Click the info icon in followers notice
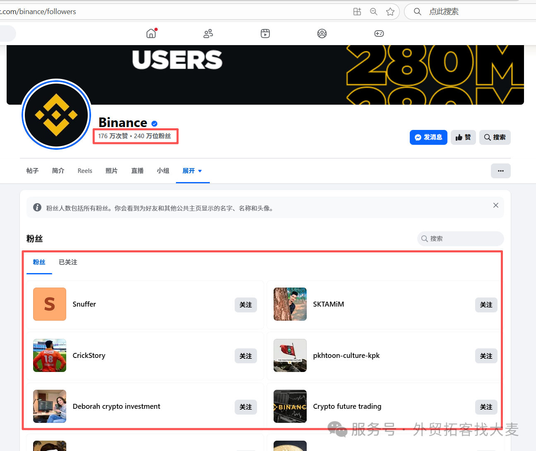This screenshot has width=536, height=451. pyautogui.click(x=37, y=207)
